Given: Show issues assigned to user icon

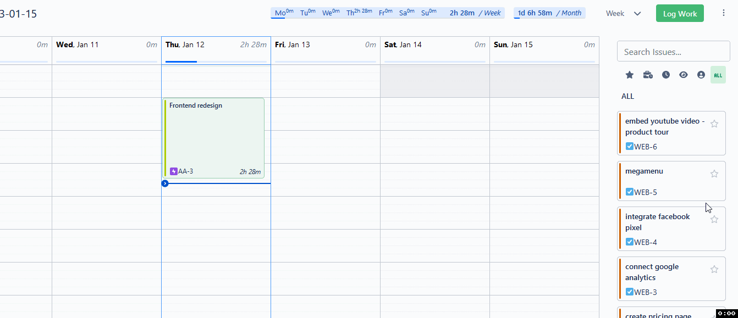Looking at the screenshot, I should pyautogui.click(x=701, y=75).
